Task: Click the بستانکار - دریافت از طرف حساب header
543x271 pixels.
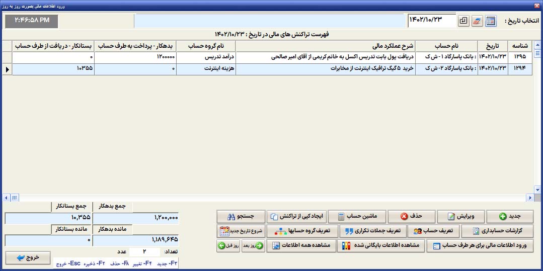Action: coord(53,46)
